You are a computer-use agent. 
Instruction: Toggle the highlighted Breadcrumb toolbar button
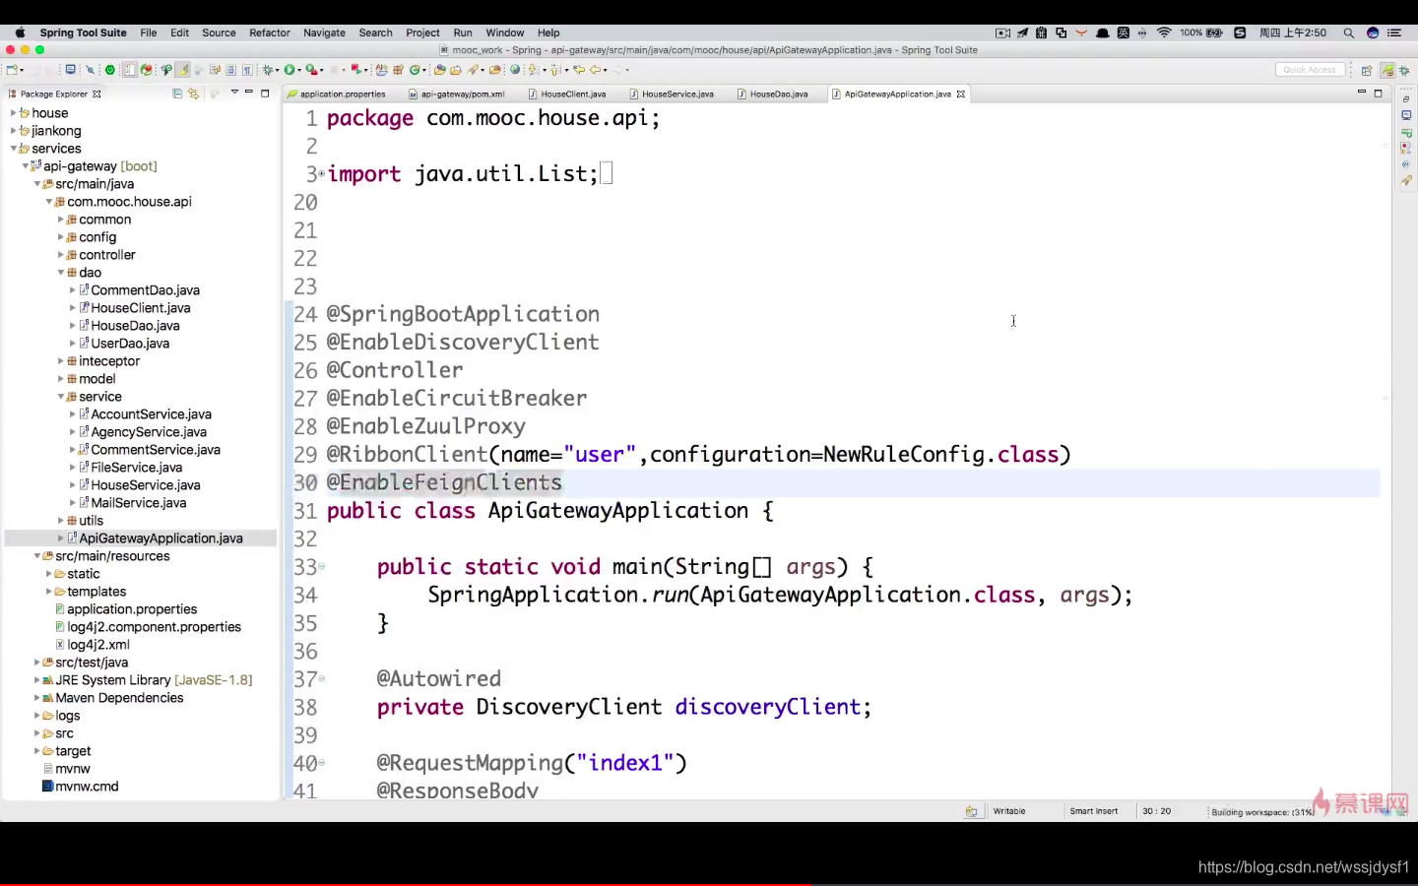click(129, 70)
